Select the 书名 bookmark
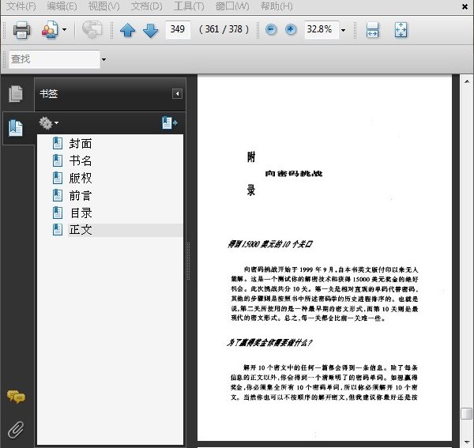Viewport: 474px width, 448px height. point(81,161)
